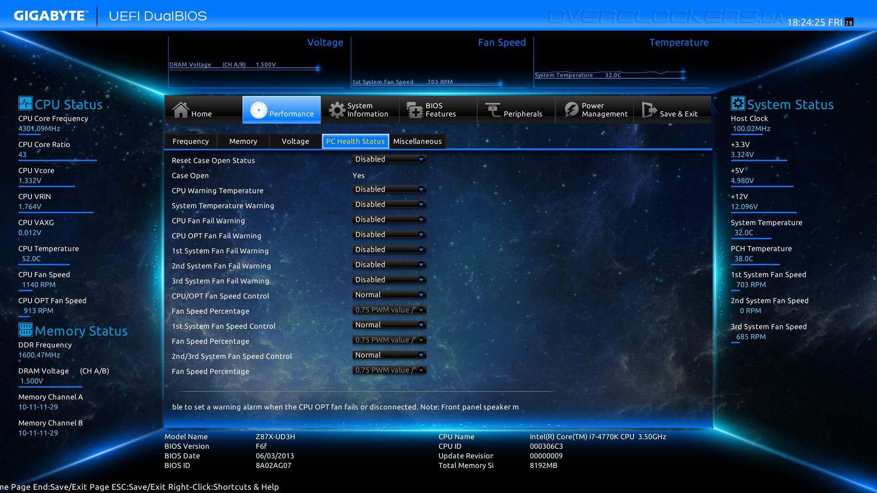Screen dimensions: 877x493
Task: Open System Temperature Warning dropdown
Action: coord(390,205)
